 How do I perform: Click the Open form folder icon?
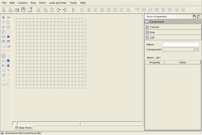(x=17, y=10)
